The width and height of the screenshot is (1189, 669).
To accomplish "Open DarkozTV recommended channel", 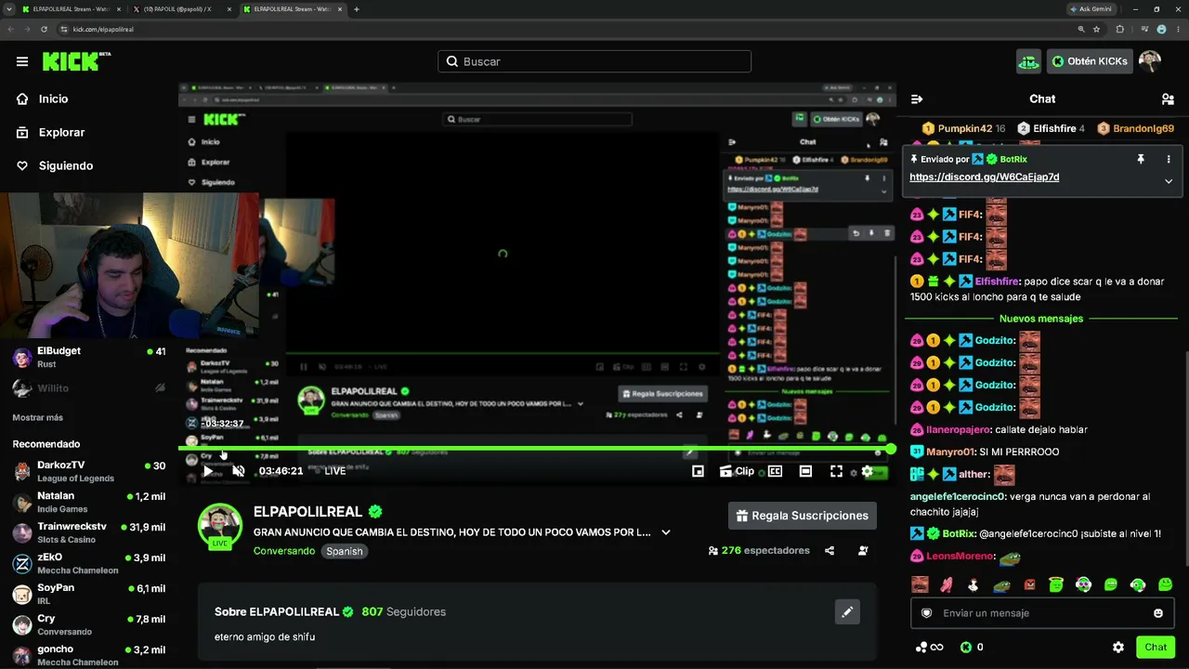I will point(88,471).
